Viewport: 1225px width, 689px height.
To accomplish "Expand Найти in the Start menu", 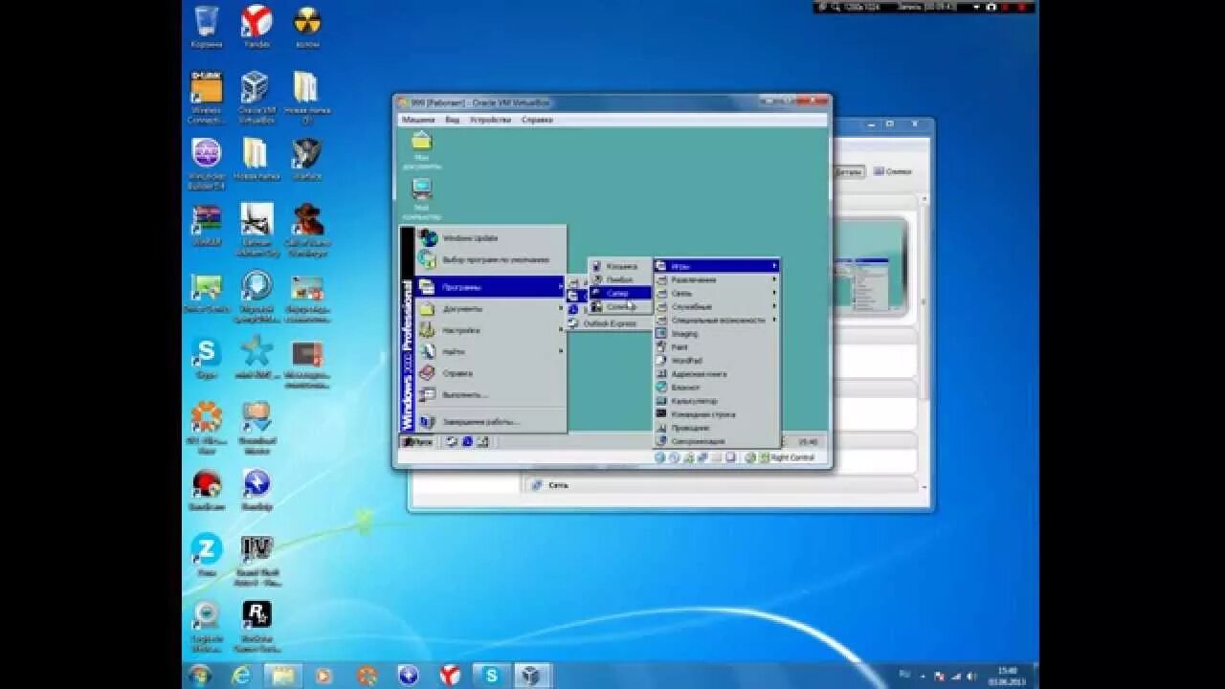I will 491,351.
